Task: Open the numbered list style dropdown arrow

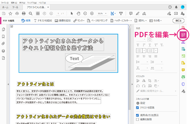Action: (156, 51)
